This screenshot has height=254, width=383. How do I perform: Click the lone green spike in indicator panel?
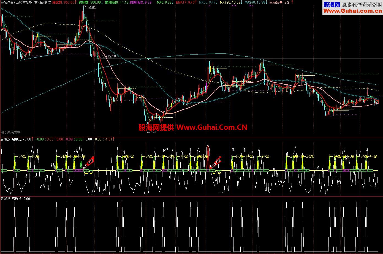pyautogui.click(x=81, y=165)
